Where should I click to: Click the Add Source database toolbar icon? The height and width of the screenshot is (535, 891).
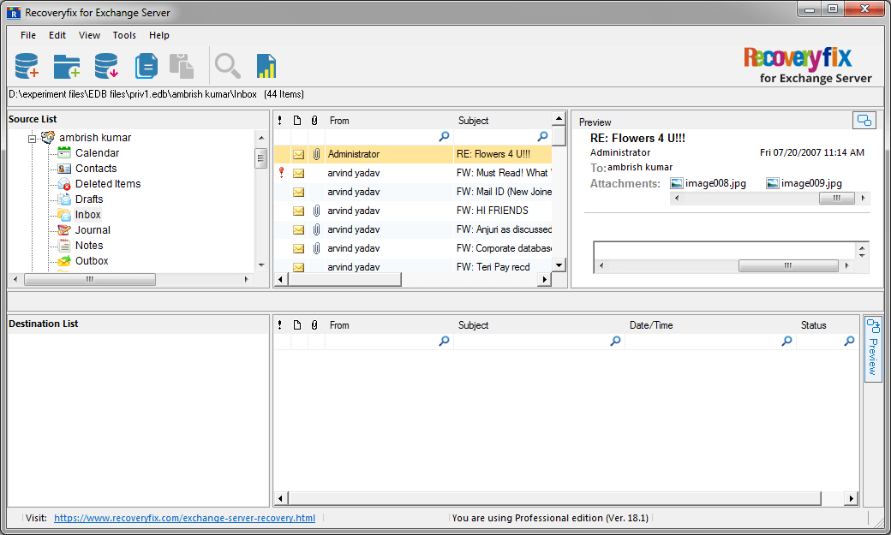pos(27,65)
